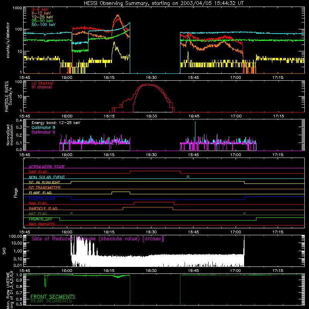Click the 1000 value on the count-rate axis
The image size is (309, 309).
pos(17,8)
